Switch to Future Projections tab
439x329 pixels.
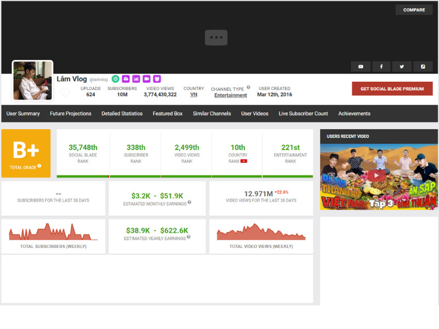(71, 114)
